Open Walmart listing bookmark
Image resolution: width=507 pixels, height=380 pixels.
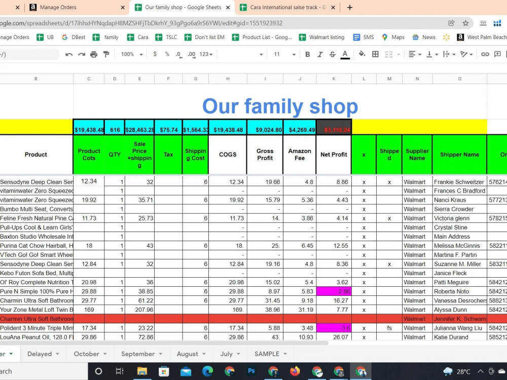(x=321, y=37)
